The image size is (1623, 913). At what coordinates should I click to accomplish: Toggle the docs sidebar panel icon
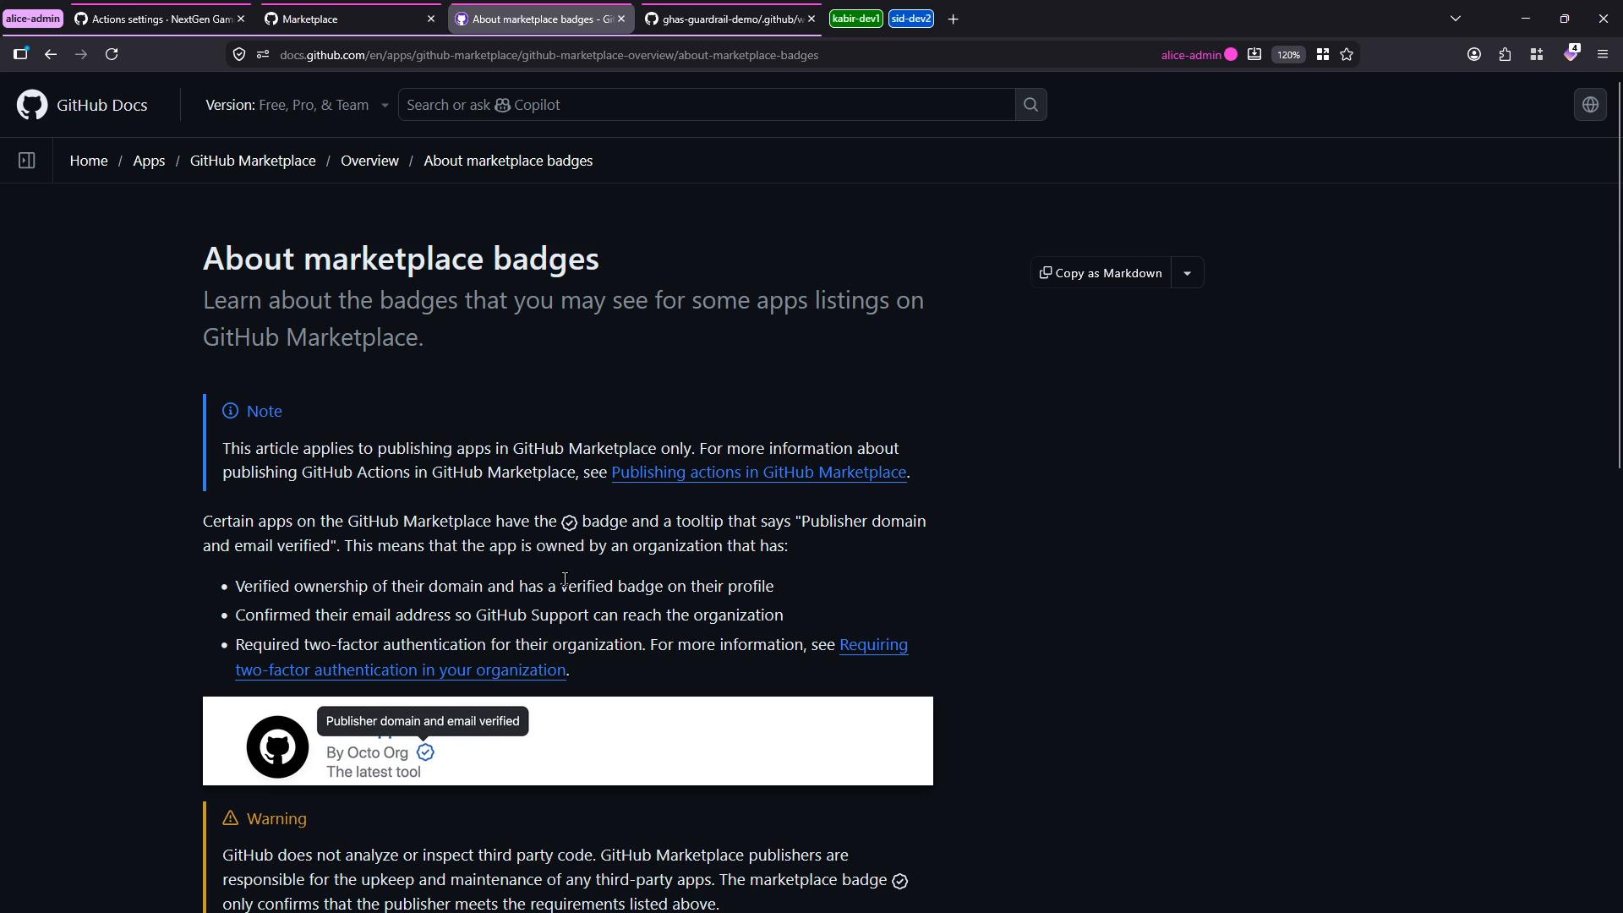[26, 161]
